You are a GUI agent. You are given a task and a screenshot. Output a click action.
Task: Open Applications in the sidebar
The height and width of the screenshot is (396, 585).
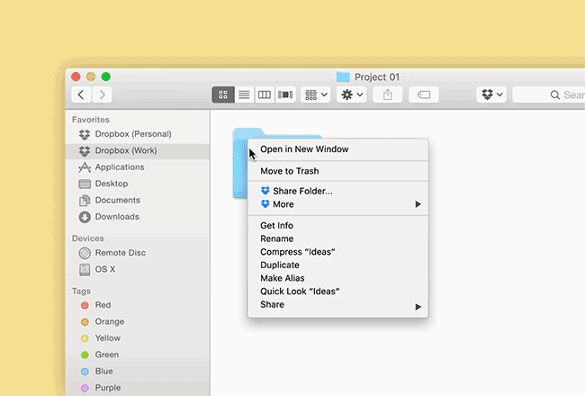119,167
